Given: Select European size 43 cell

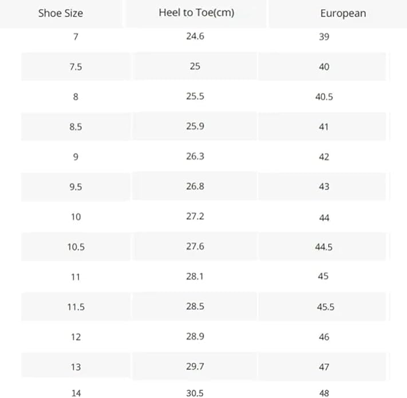Looking at the screenshot, I should 324,187.
